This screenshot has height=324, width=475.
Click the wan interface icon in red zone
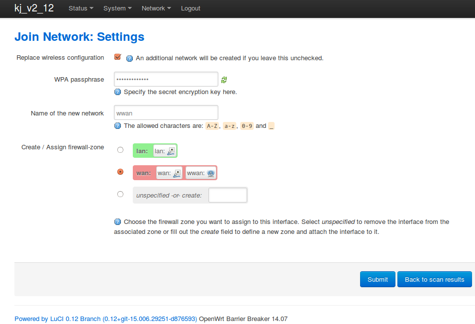[177, 173]
